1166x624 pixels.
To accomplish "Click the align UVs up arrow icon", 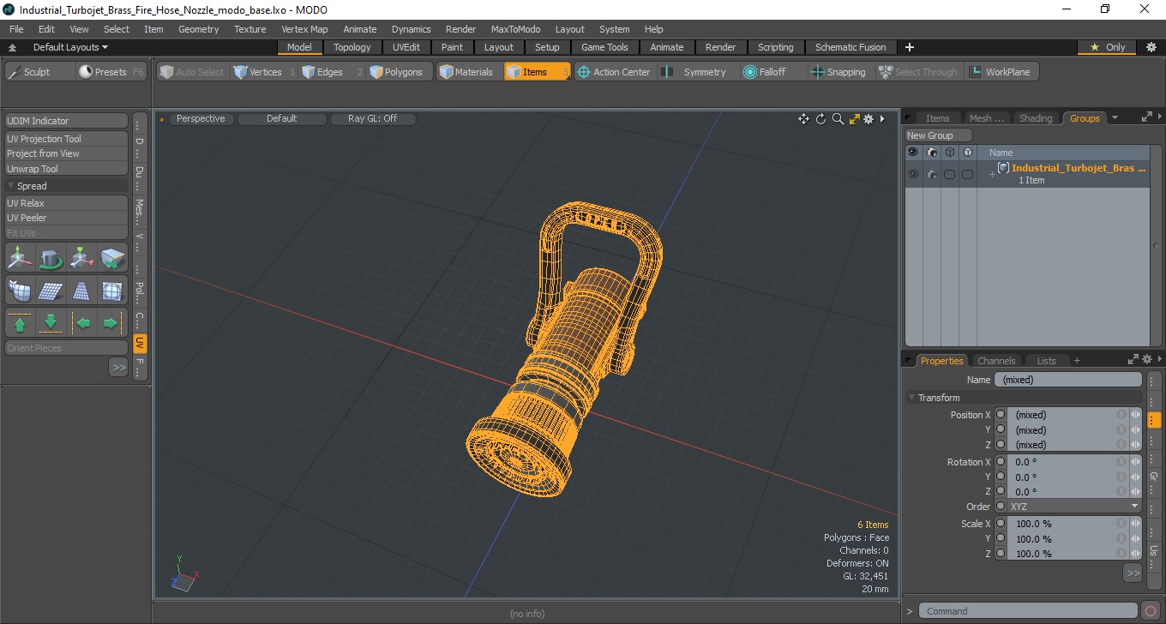I will 21,323.
